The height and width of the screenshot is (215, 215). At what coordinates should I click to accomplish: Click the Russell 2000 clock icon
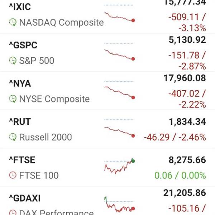13,137
